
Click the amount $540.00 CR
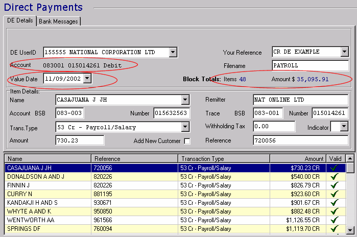(x=305, y=177)
